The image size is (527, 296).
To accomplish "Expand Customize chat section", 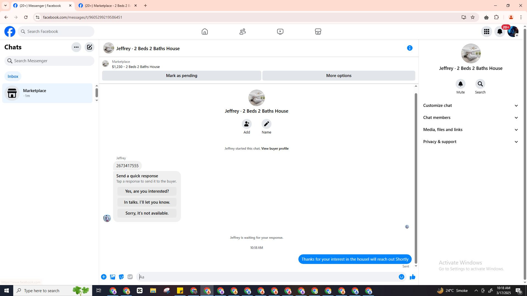I will (470, 106).
